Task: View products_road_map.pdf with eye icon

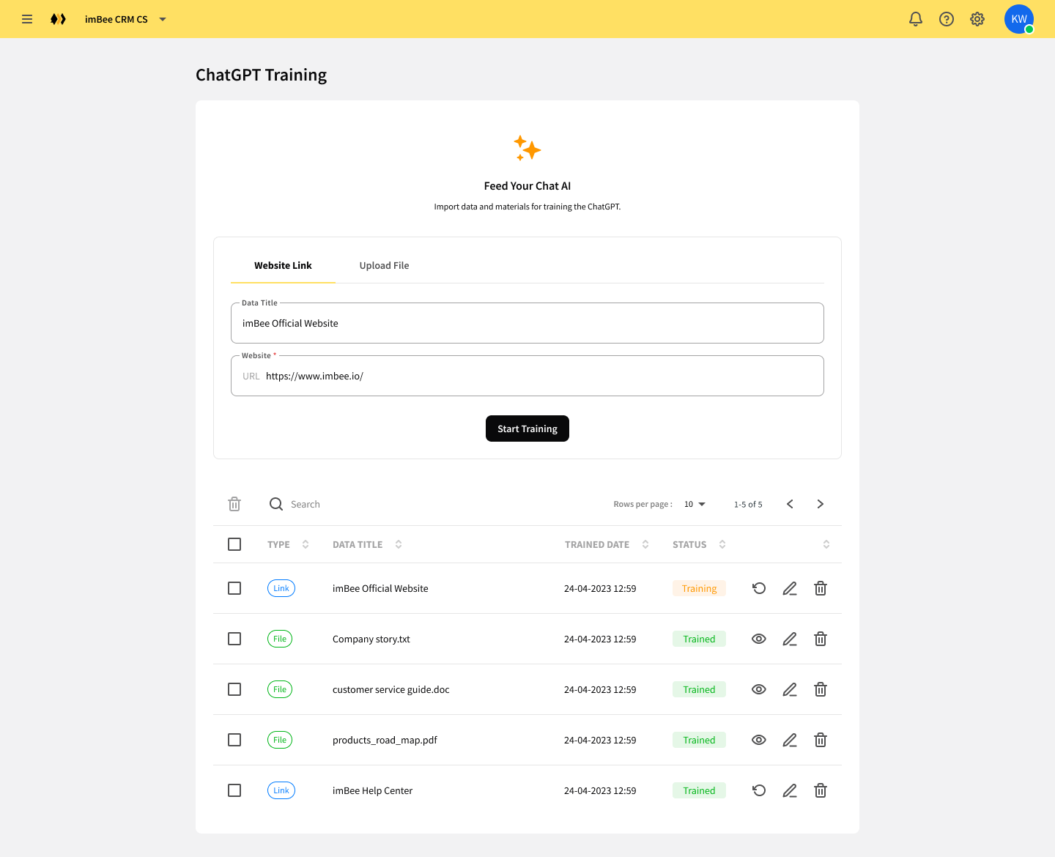Action: point(759,740)
